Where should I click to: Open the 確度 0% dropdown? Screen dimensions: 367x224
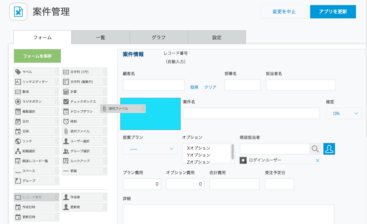(x=344, y=113)
